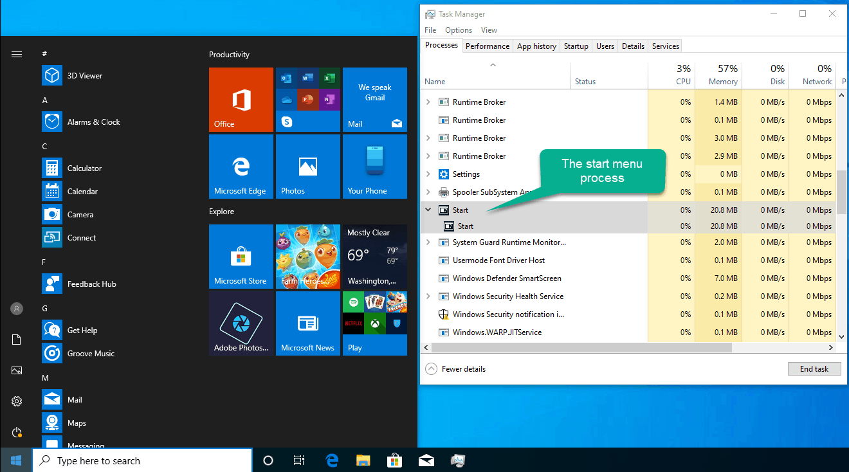Click the Type here to search box

142,460
